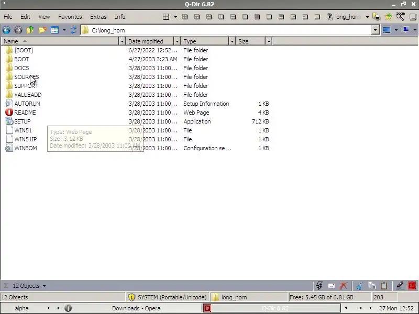Image resolution: width=419 pixels, height=314 pixels.
Task: Go forward with the gray arrow button
Action: pos(18,30)
